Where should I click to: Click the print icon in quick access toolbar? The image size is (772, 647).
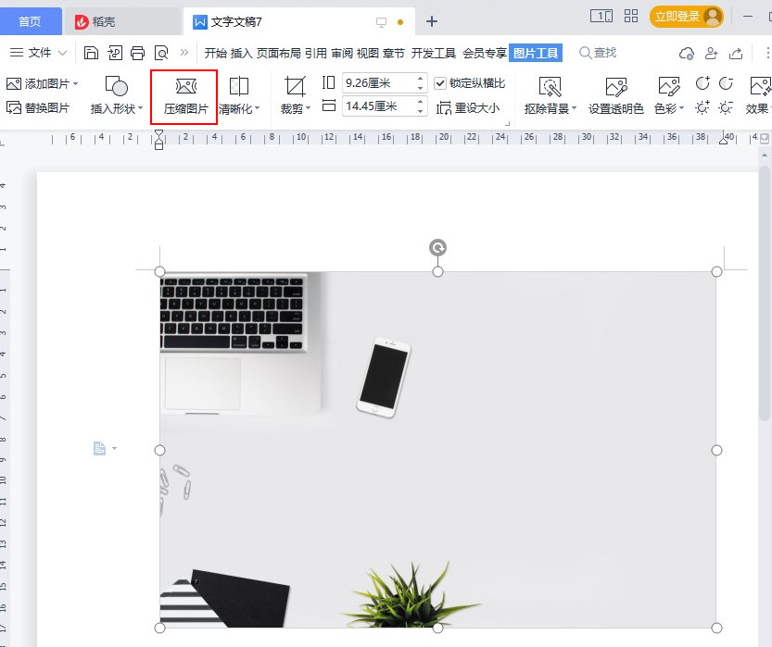click(139, 53)
